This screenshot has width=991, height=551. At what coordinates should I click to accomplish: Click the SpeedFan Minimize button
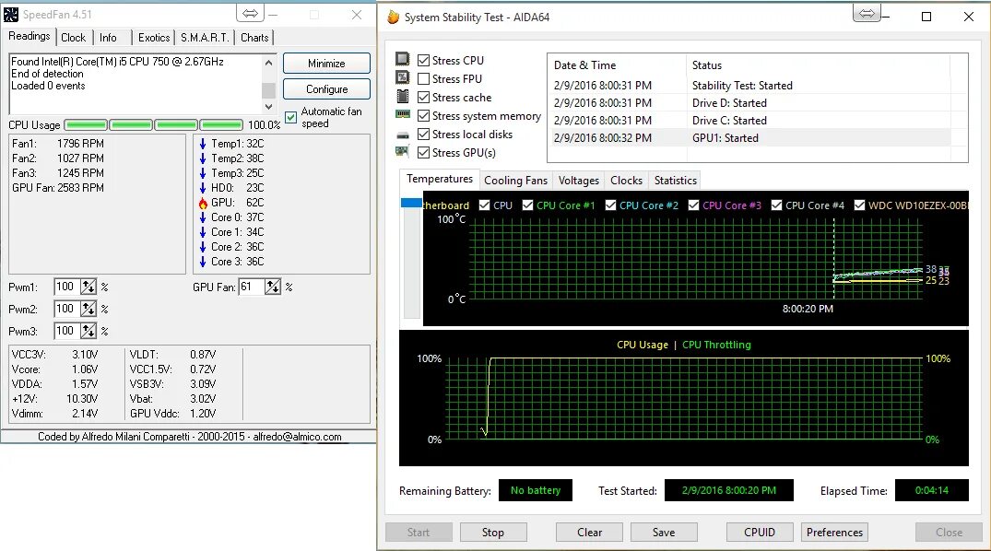326,64
